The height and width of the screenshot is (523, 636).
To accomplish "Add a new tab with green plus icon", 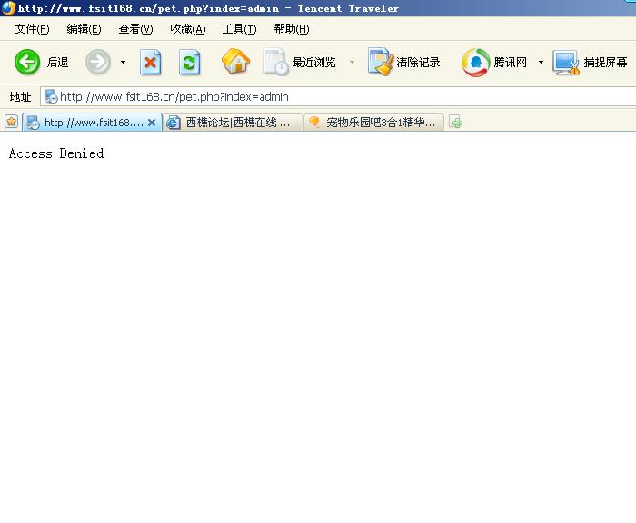I will coord(456,122).
